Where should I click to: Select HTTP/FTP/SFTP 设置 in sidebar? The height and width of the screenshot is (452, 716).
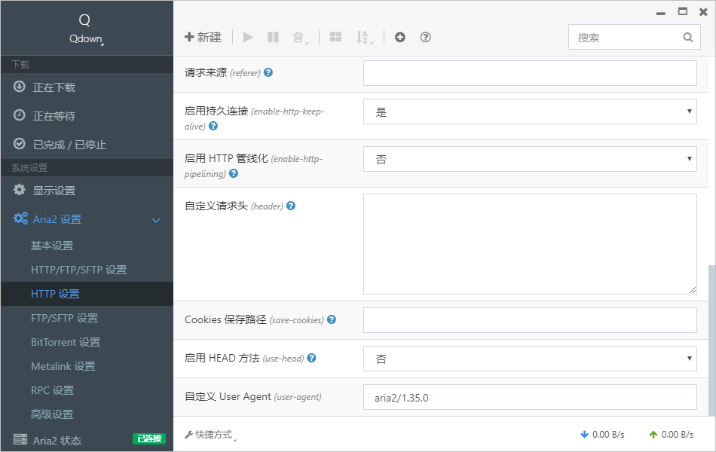(x=87, y=270)
